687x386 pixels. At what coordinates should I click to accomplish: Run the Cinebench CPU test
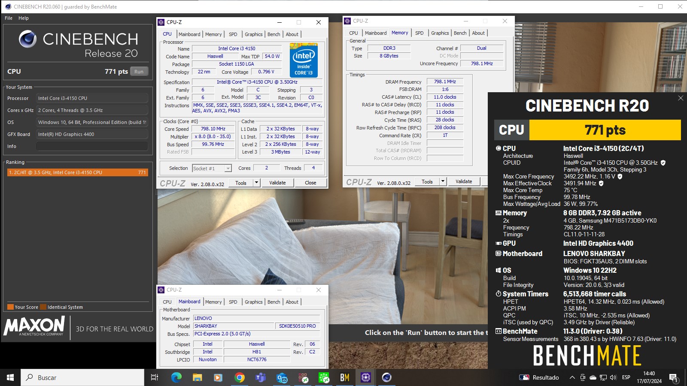[139, 72]
